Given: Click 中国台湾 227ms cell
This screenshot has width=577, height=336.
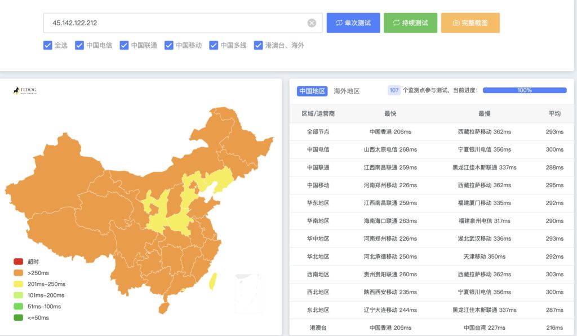Looking at the screenshot, I should [484, 328].
